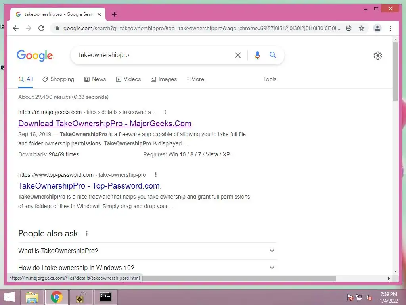Expand "What is TakeOwnershipPro?" question
The width and height of the screenshot is (406, 305).
coord(147,251)
